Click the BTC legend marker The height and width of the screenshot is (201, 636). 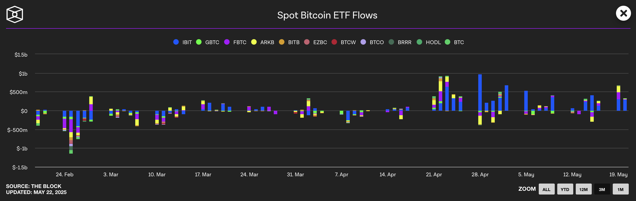click(448, 42)
